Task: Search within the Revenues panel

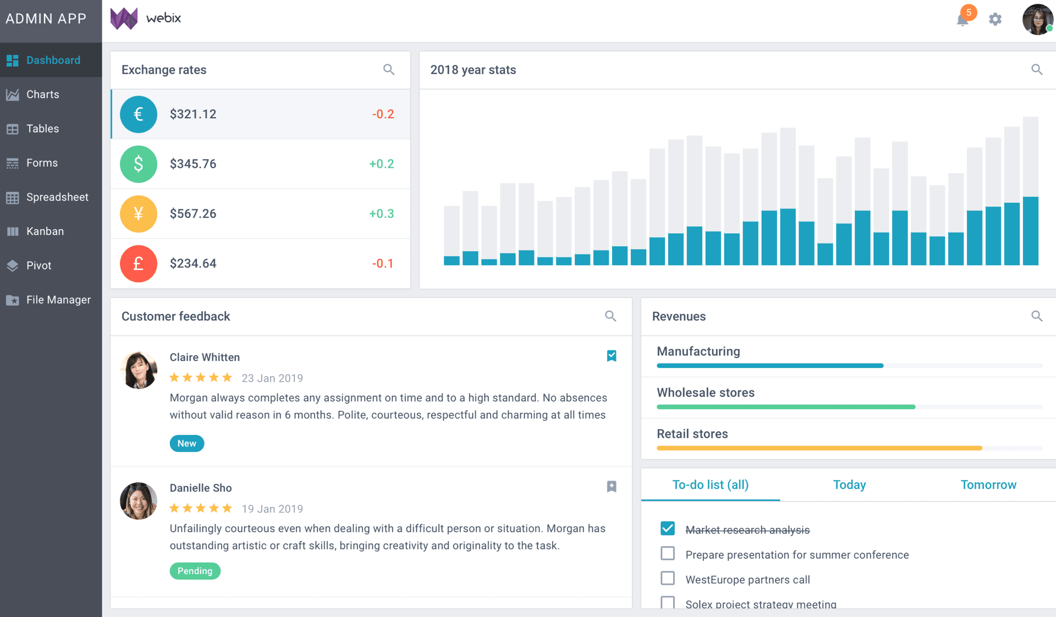Action: point(1037,316)
